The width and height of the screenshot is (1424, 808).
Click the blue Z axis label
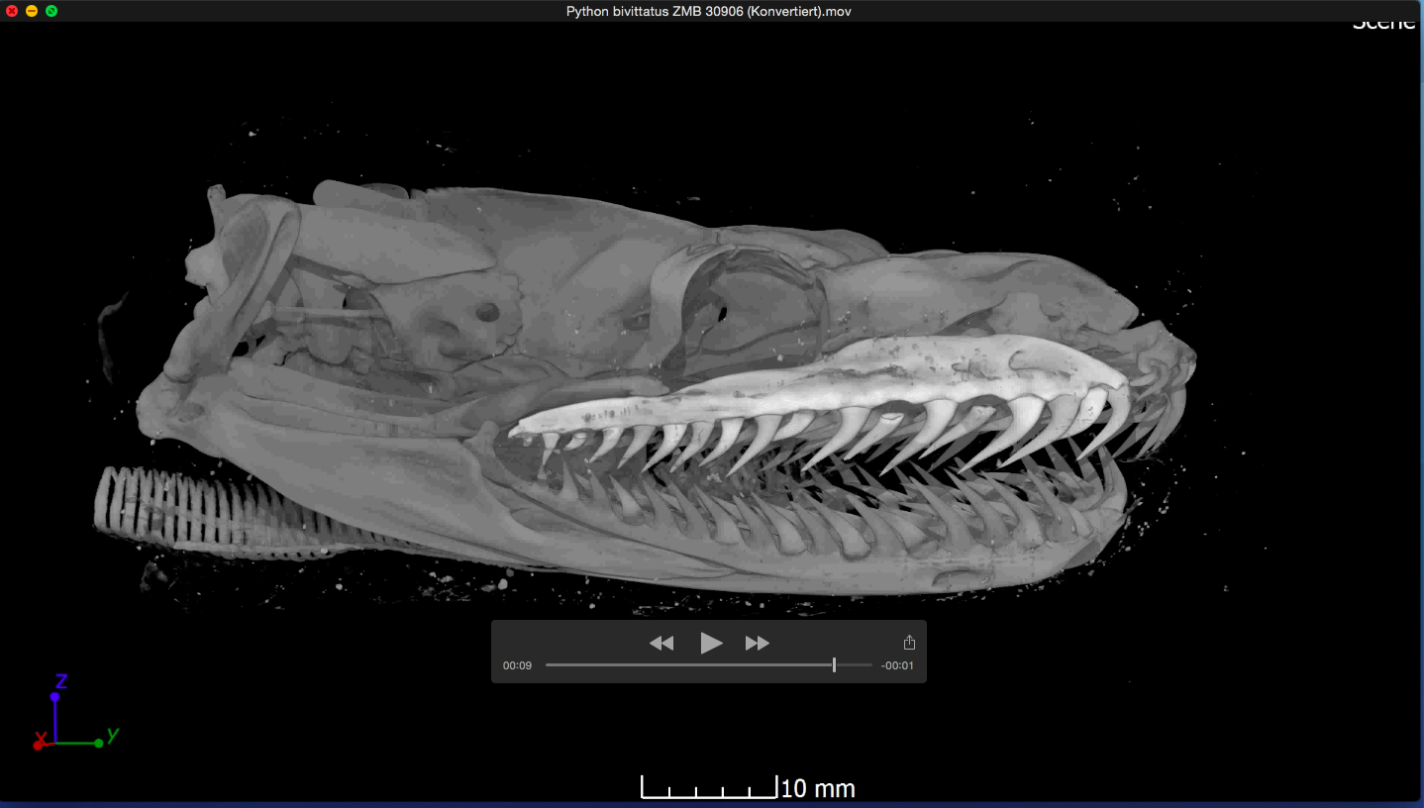pos(60,681)
